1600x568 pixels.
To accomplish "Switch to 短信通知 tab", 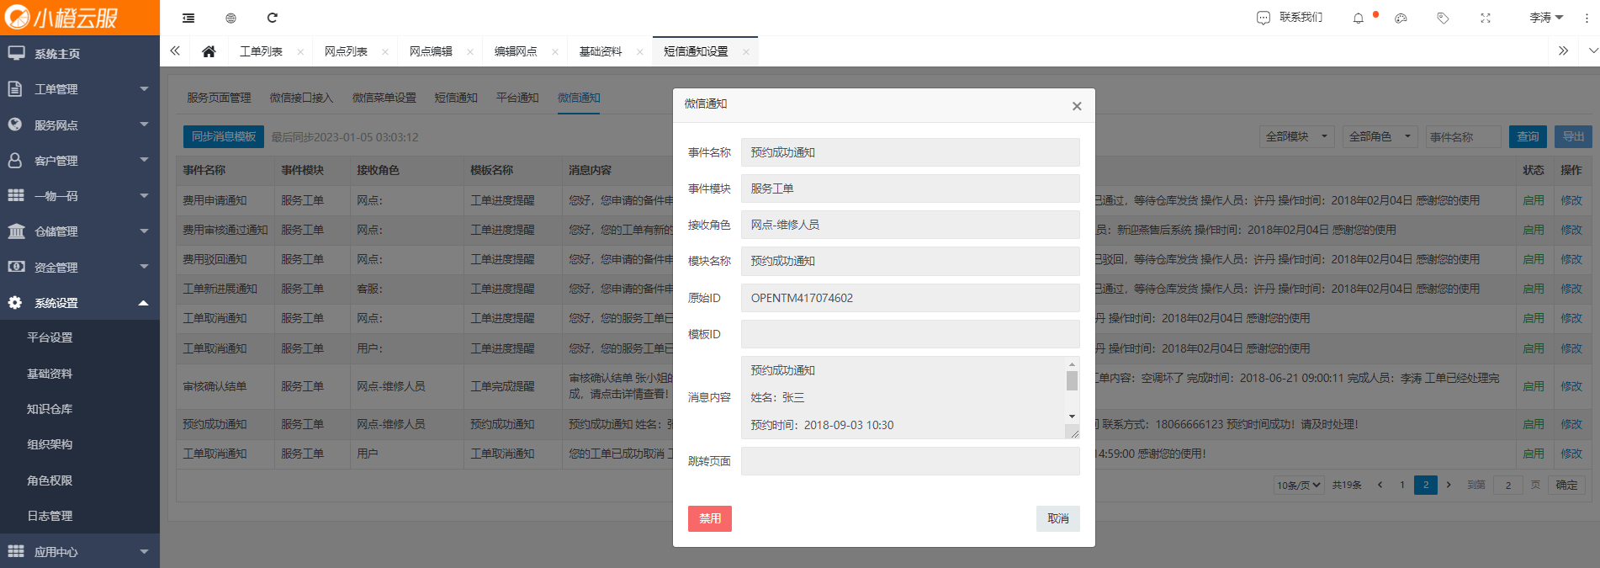I will point(456,98).
